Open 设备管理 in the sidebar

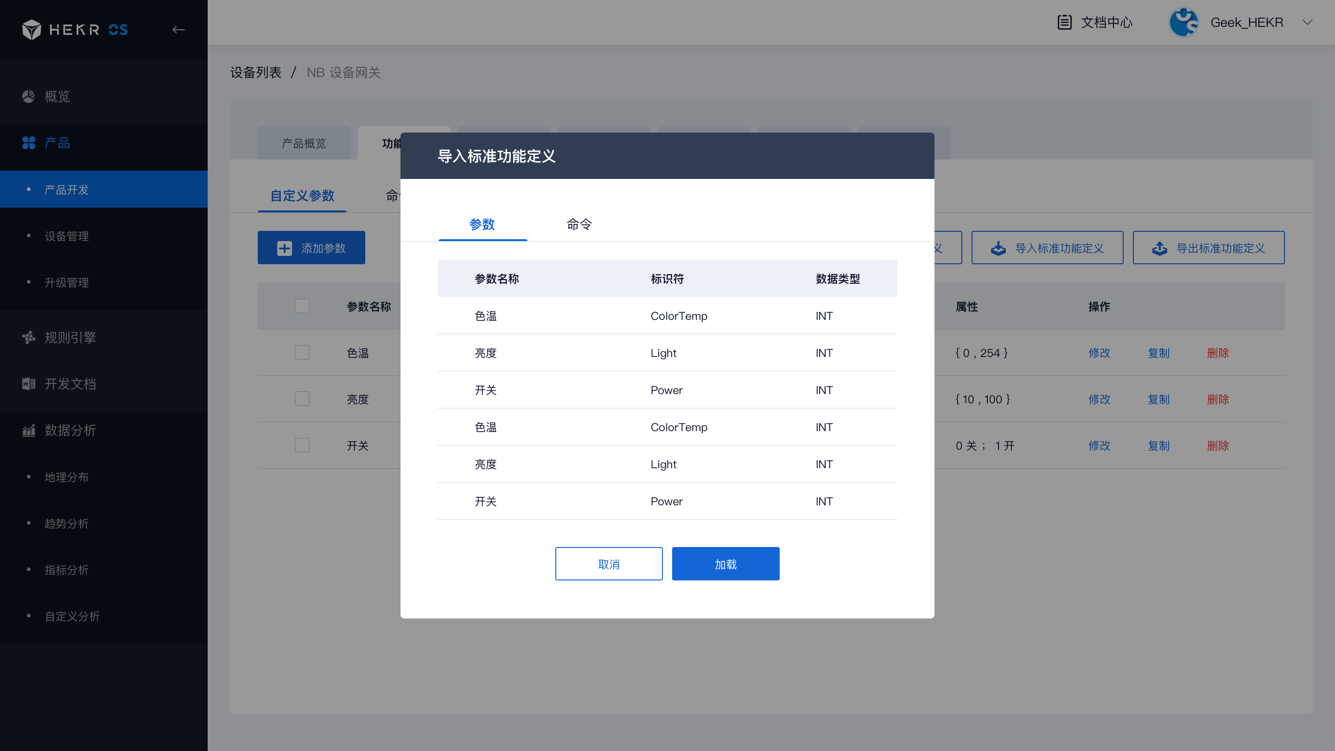pos(66,236)
